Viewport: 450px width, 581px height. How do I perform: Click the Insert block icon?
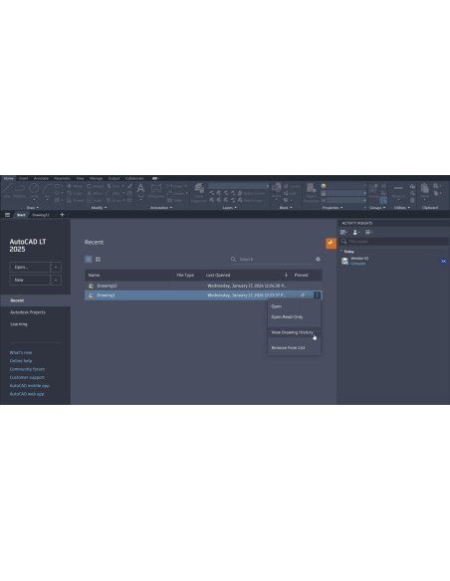point(276,190)
